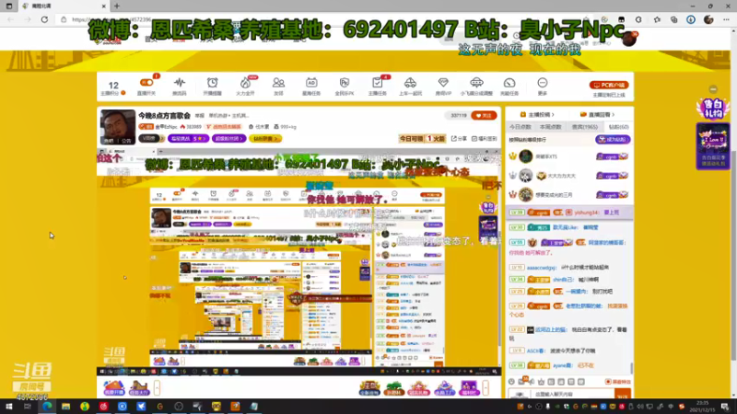Click the crown icon in chat toolbar

tap(541, 382)
